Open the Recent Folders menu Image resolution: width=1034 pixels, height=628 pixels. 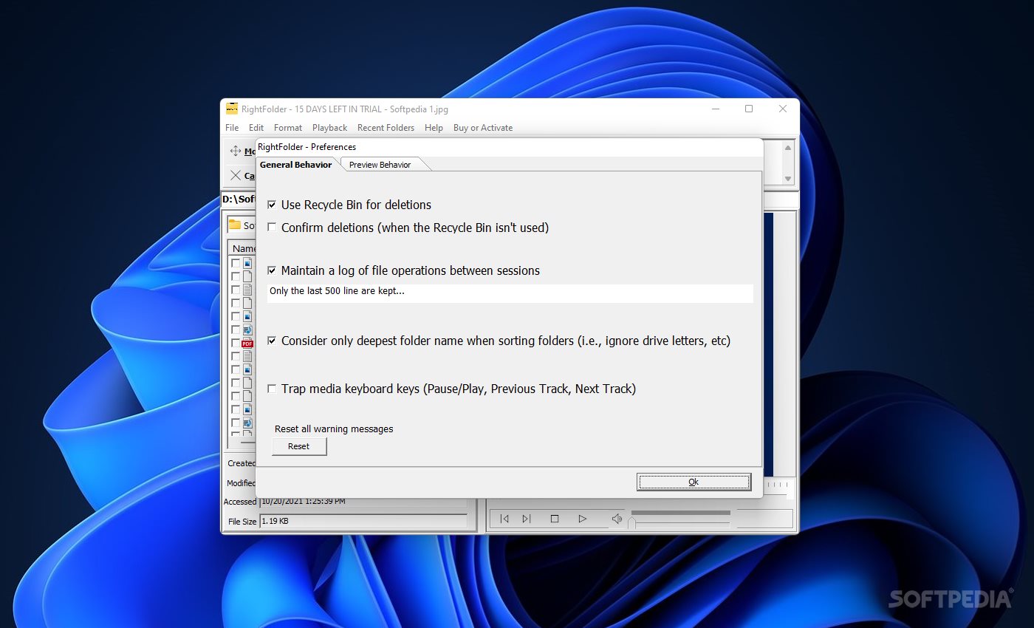(386, 128)
